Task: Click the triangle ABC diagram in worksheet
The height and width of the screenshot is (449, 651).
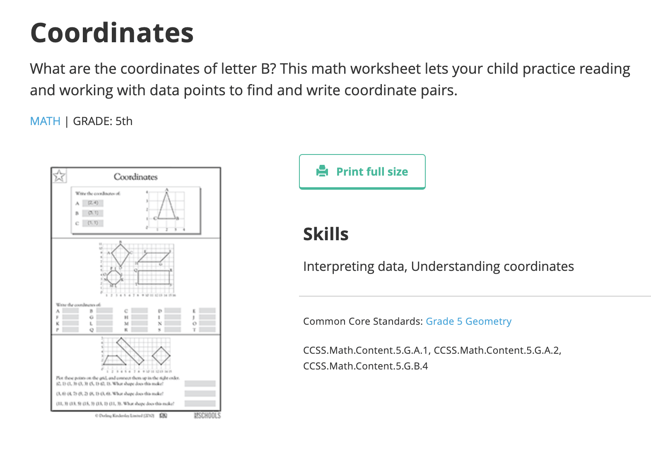Action: click(x=166, y=210)
